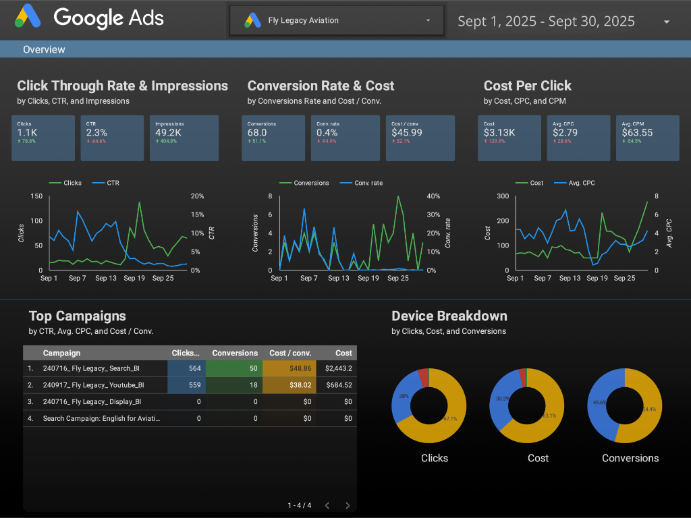The height and width of the screenshot is (518, 691).
Task: Toggle CTR legend in first chart
Action: [106, 183]
